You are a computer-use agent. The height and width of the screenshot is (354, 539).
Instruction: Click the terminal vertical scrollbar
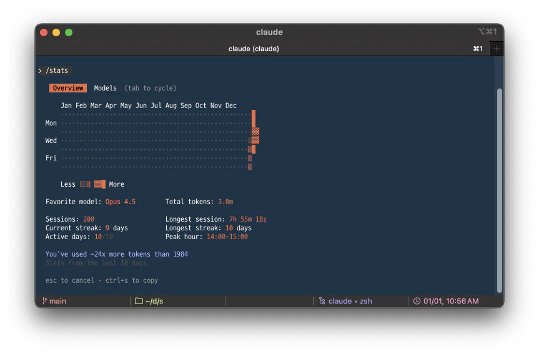tap(500, 191)
